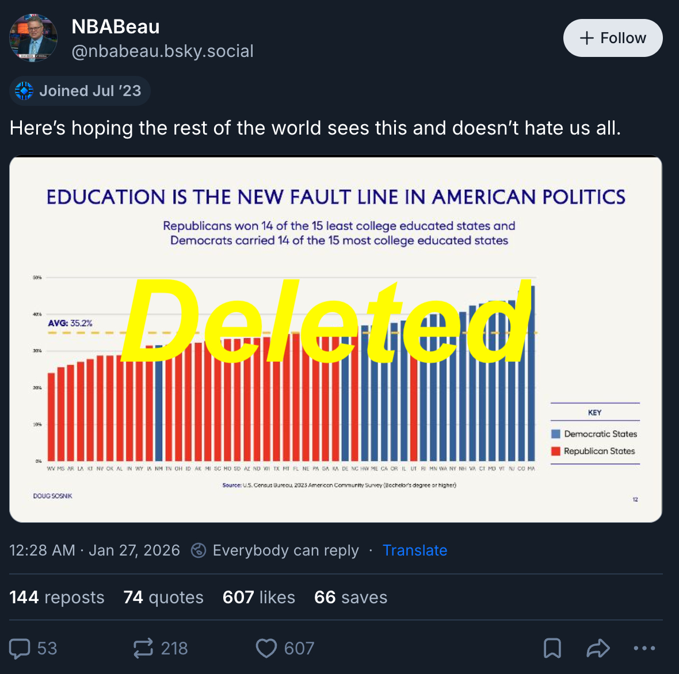The height and width of the screenshot is (674, 679).
Task: Save post using the bookmark icon
Action: click(x=552, y=648)
